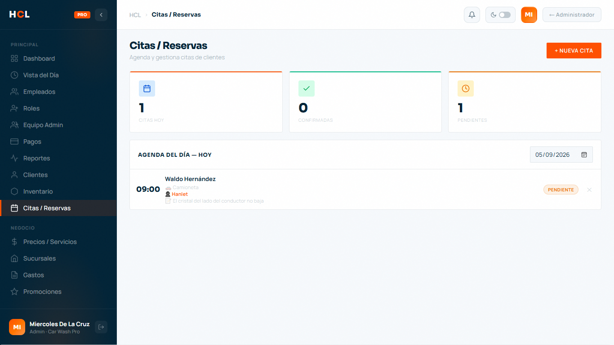
Task: Open notifications with the bell icon
Action: [x=472, y=15]
